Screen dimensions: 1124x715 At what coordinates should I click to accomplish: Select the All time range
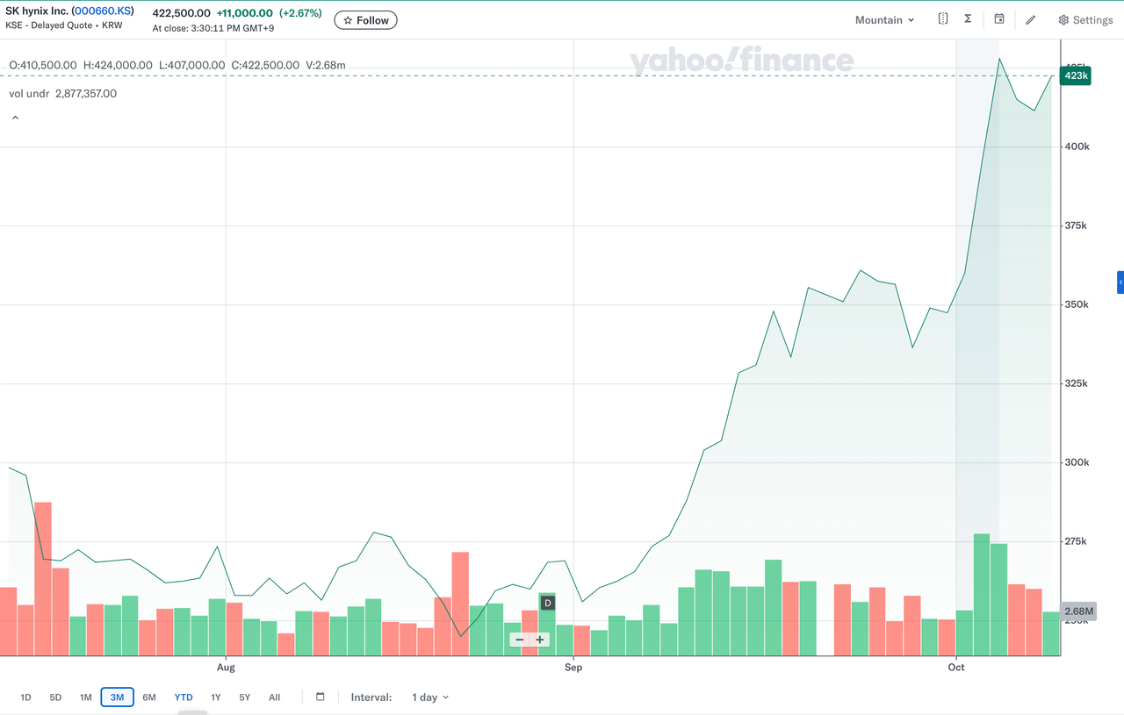275,697
